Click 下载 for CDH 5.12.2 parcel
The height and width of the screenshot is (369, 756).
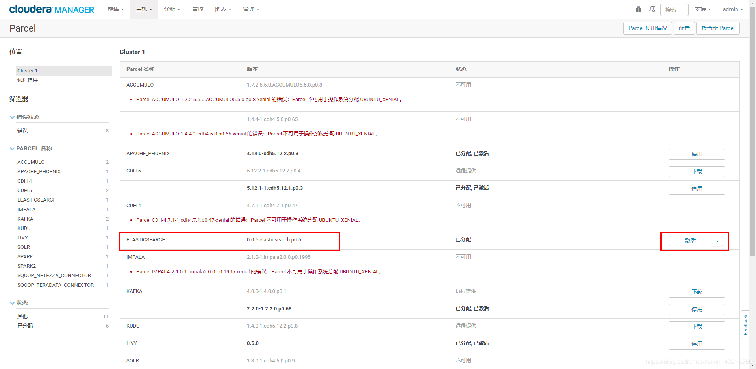coord(697,171)
